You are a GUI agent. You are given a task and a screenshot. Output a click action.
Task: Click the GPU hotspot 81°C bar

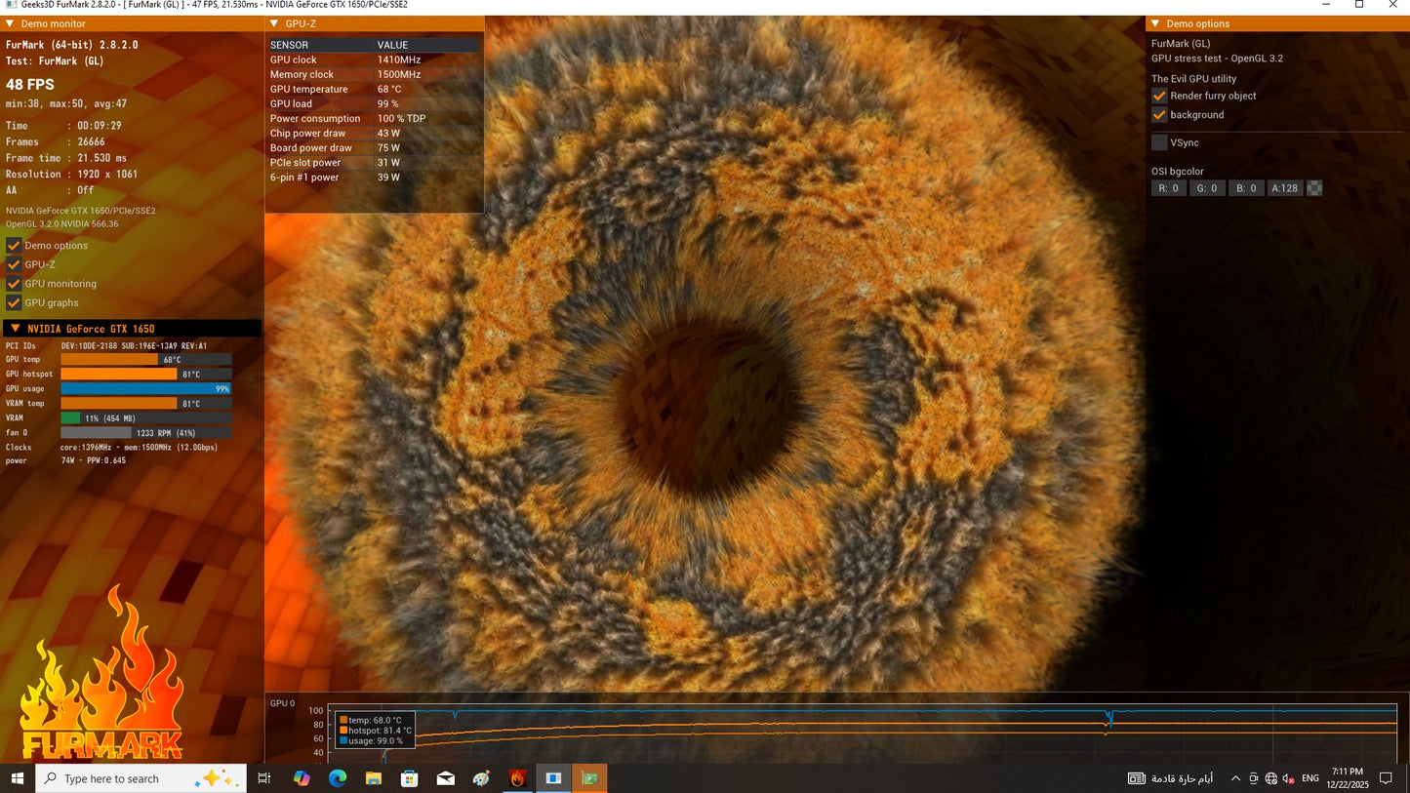point(146,375)
